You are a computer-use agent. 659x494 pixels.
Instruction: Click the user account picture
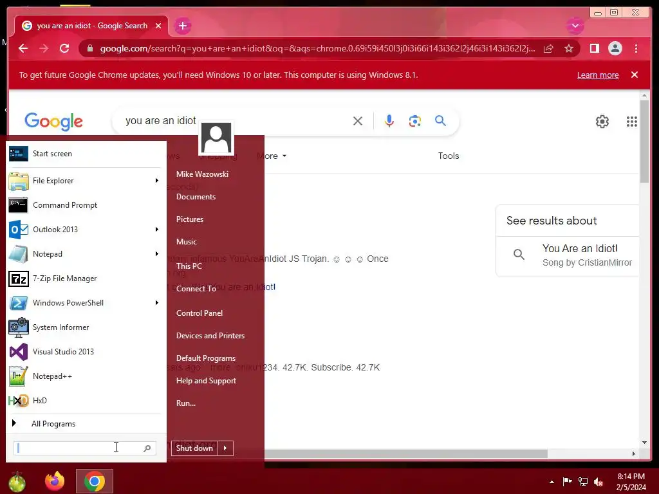coord(216,138)
